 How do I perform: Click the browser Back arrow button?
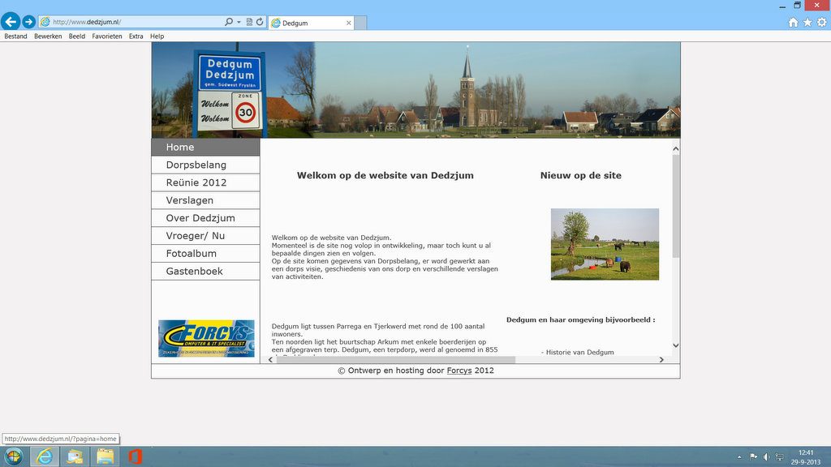pos(11,22)
